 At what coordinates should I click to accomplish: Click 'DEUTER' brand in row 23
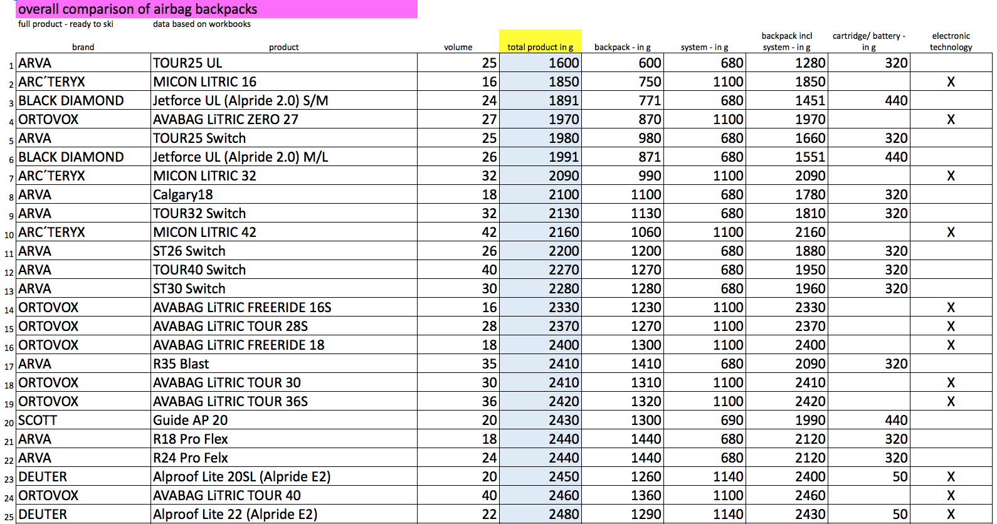[83, 476]
